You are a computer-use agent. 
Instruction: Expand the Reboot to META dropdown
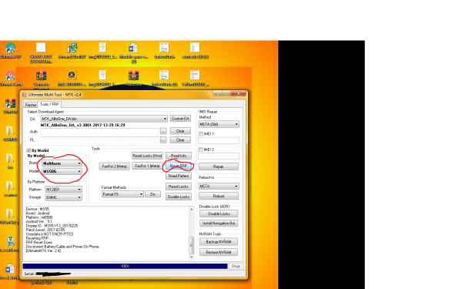click(219, 187)
